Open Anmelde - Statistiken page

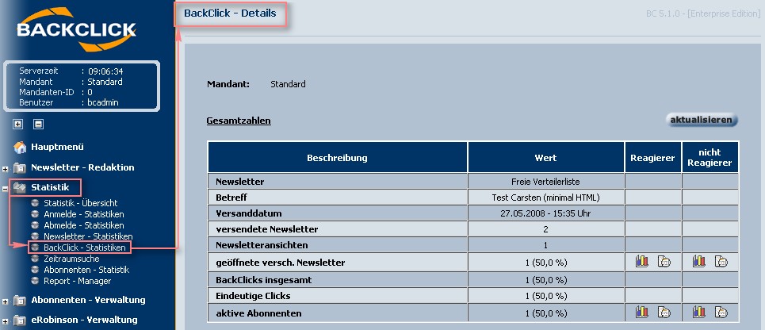83,214
